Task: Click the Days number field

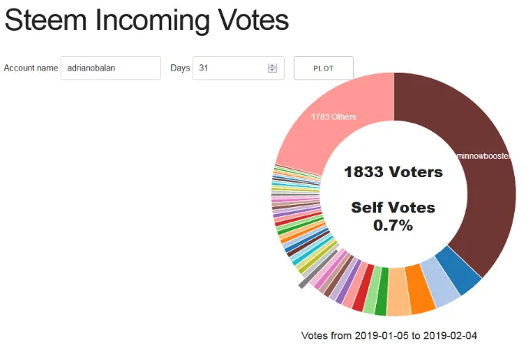Action: click(238, 68)
